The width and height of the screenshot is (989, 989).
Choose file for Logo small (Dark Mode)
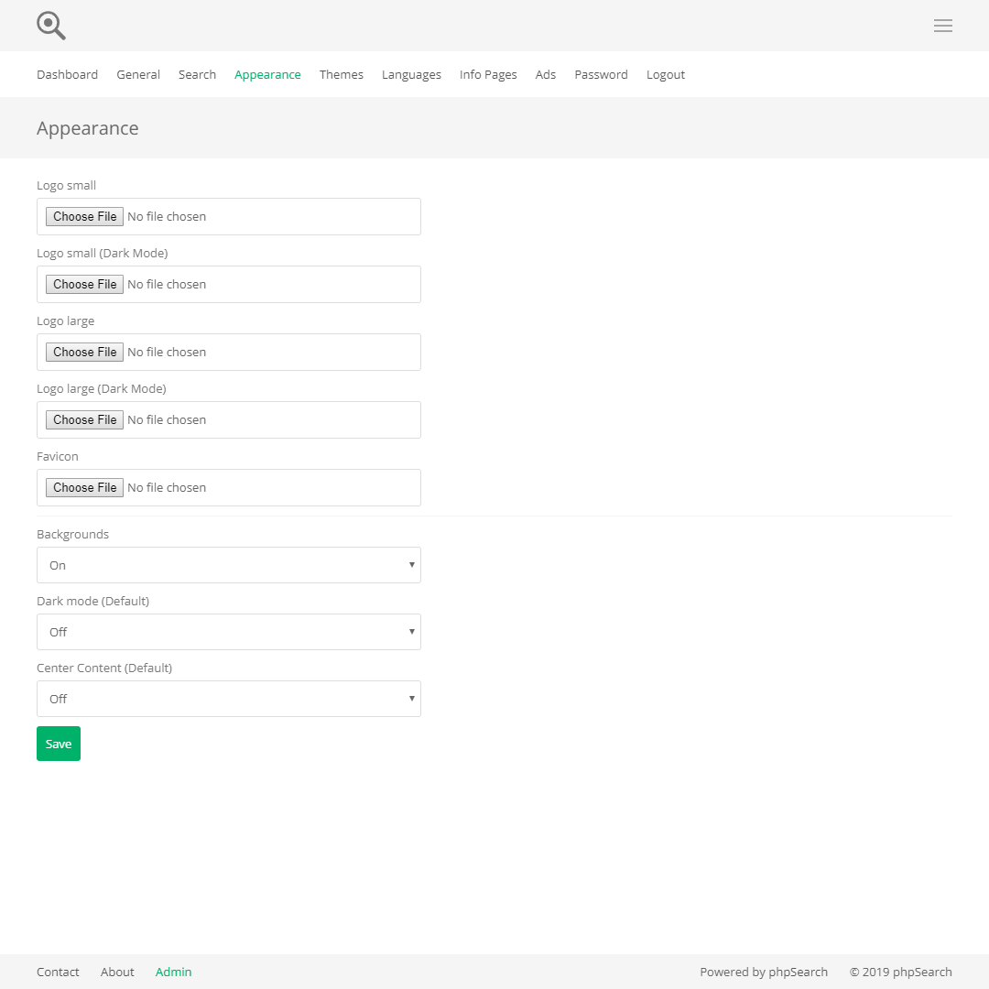[x=85, y=285]
